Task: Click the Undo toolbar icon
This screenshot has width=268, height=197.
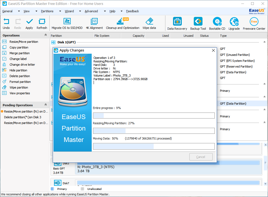Action: click(x=6, y=22)
